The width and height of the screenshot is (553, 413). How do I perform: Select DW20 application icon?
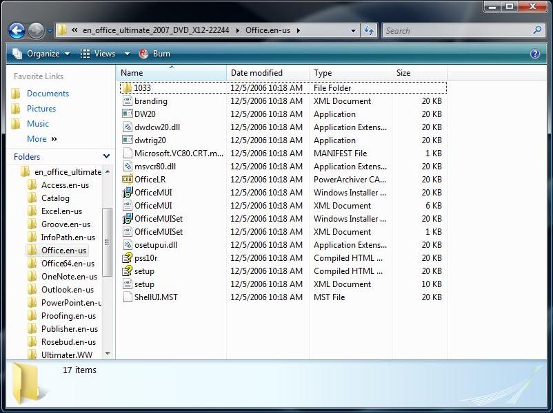(127, 114)
